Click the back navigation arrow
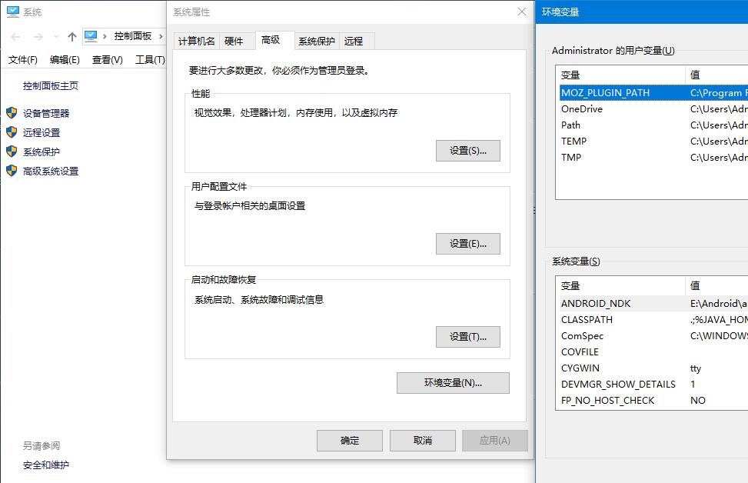This screenshot has height=483, width=748. click(15, 36)
